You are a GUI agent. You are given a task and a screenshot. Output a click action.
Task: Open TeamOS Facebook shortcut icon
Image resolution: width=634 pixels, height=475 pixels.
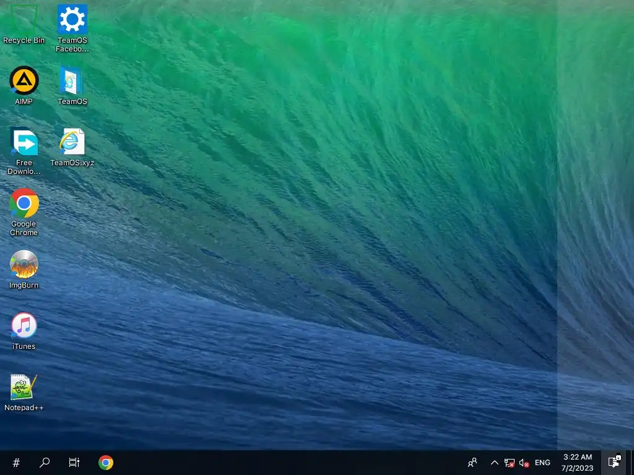coord(72,28)
